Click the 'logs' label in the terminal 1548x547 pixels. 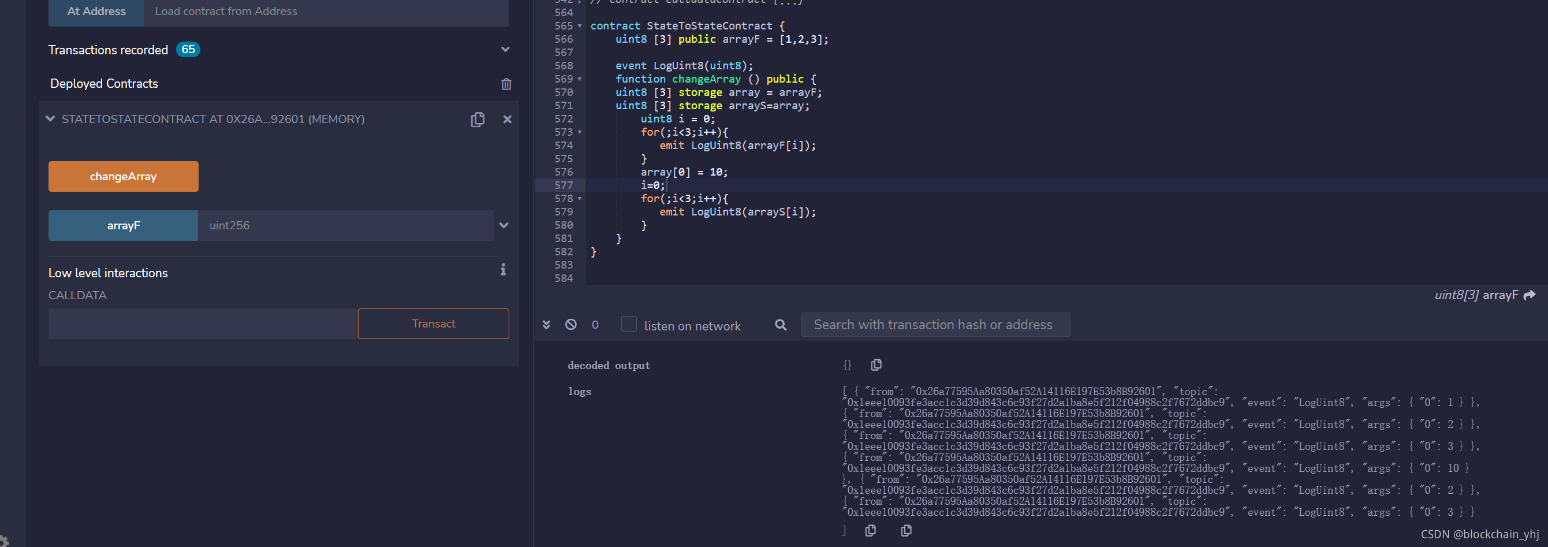pos(579,391)
